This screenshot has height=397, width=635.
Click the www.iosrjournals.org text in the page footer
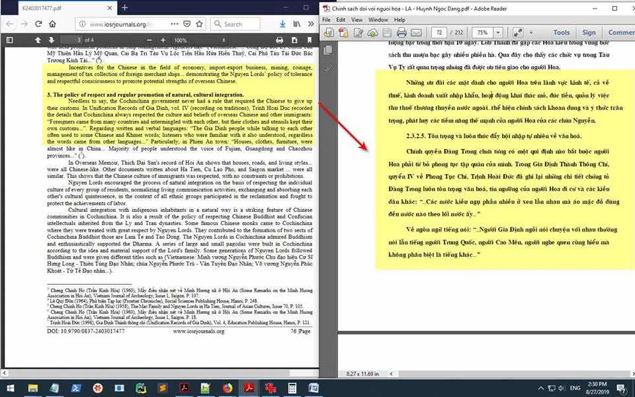click(198, 331)
